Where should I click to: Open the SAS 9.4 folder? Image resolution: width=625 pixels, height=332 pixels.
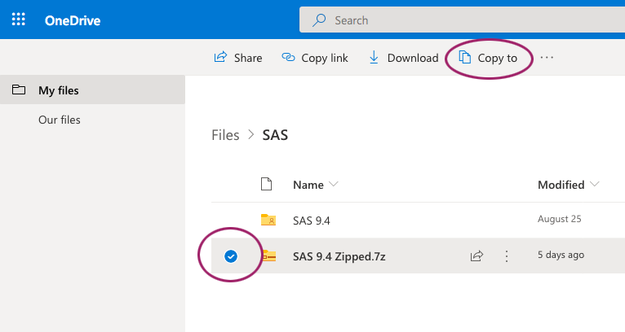(312, 220)
